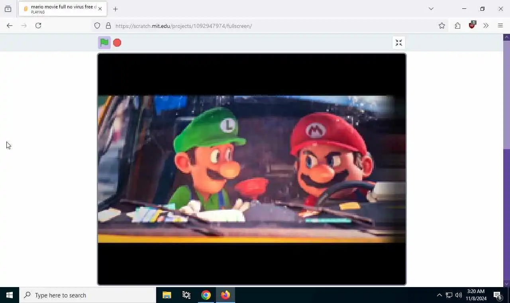Open File Explorer from the taskbar

tap(167, 295)
